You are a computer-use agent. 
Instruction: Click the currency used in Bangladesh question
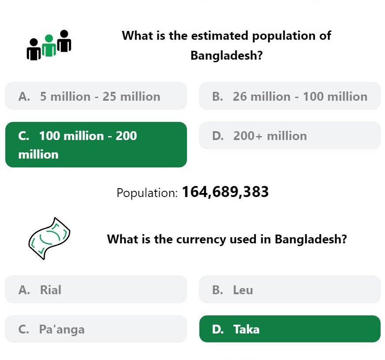(x=227, y=239)
